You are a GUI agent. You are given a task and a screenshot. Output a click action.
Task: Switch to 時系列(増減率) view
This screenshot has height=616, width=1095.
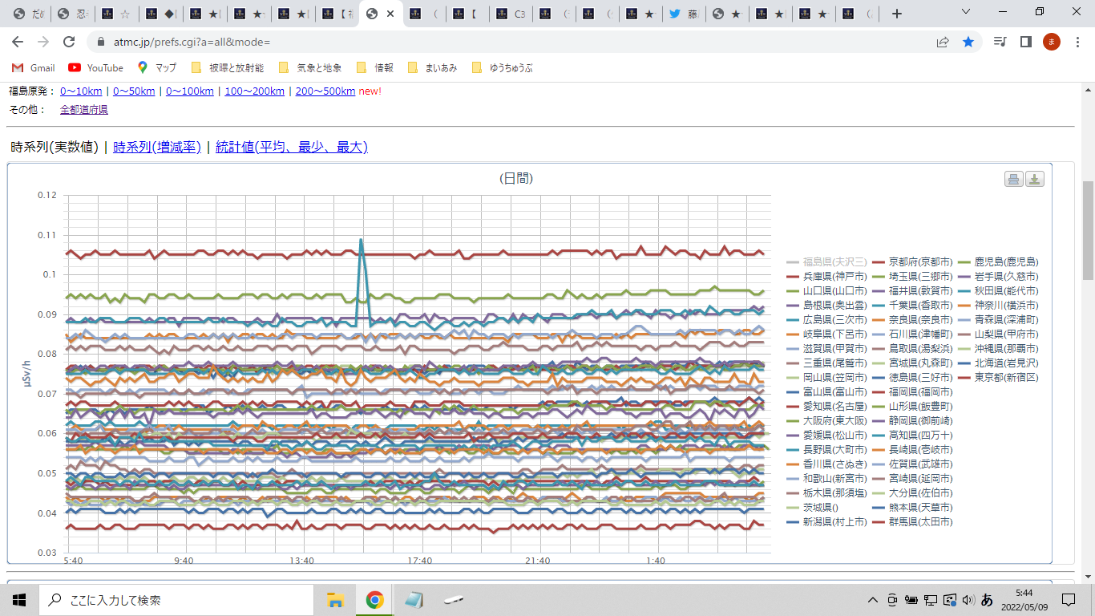(x=157, y=147)
